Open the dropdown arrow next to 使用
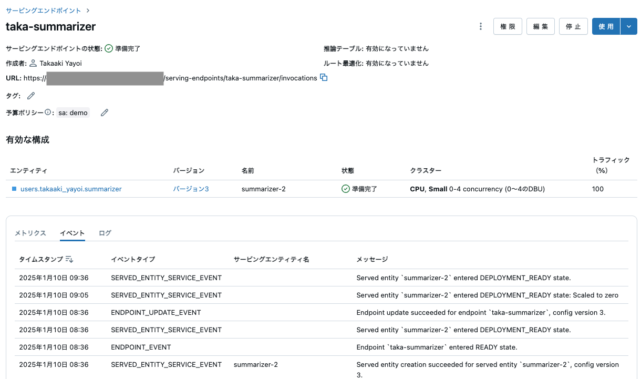The width and height of the screenshot is (641, 379). (x=628, y=26)
